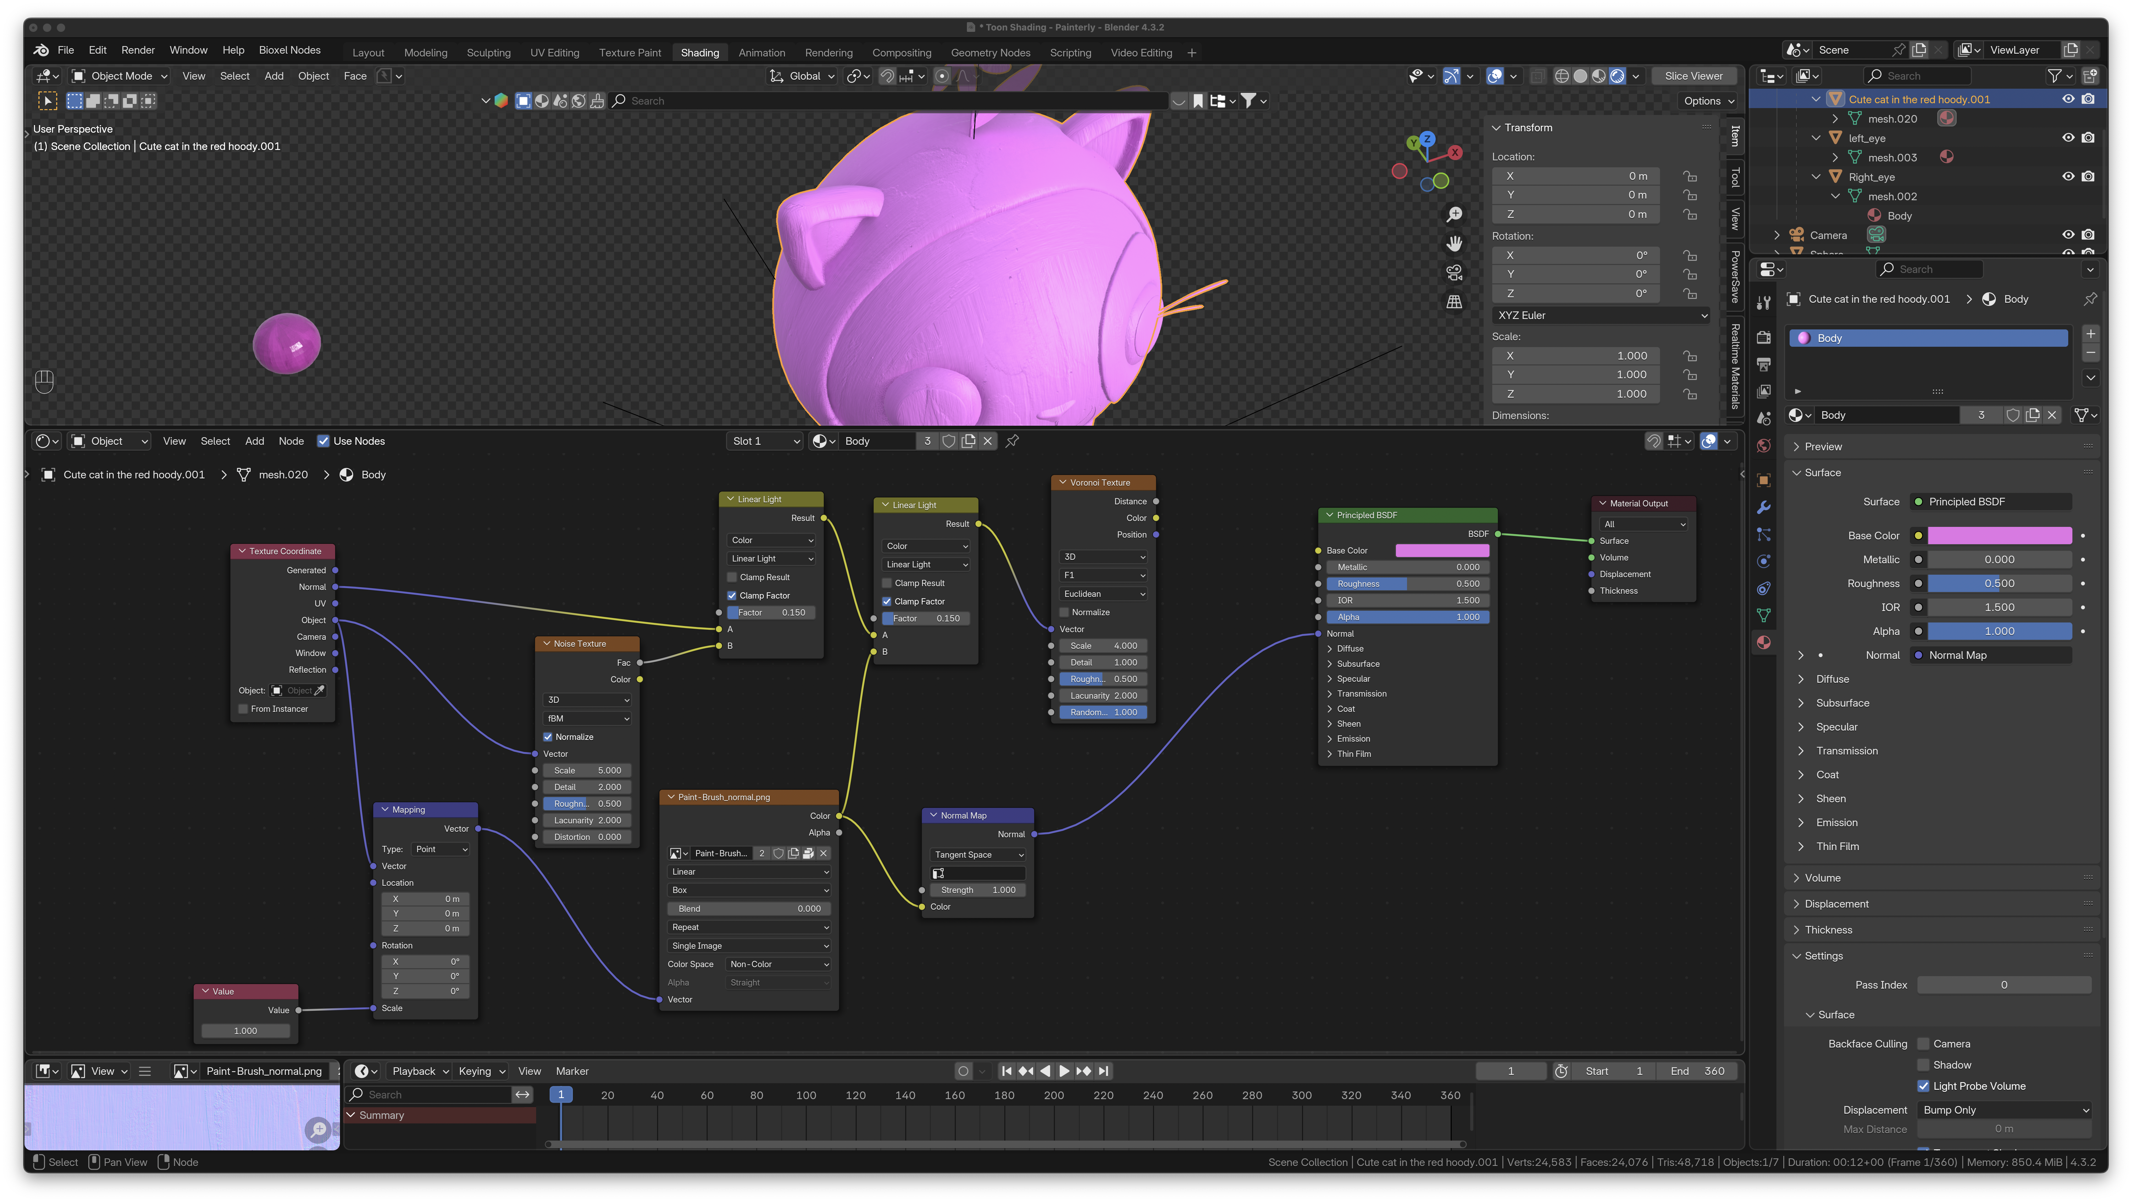
Task: Enable From Instancer on Texture Coordinate node
Action: click(x=243, y=709)
